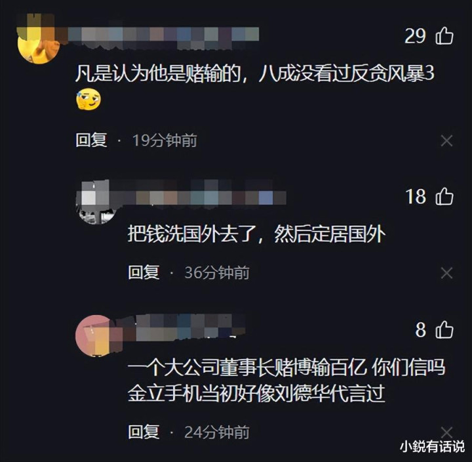Image resolution: width=472 pixels, height=462 pixels.
Task: Close the comment posted 36分钟前 with X
Action: click(x=446, y=273)
